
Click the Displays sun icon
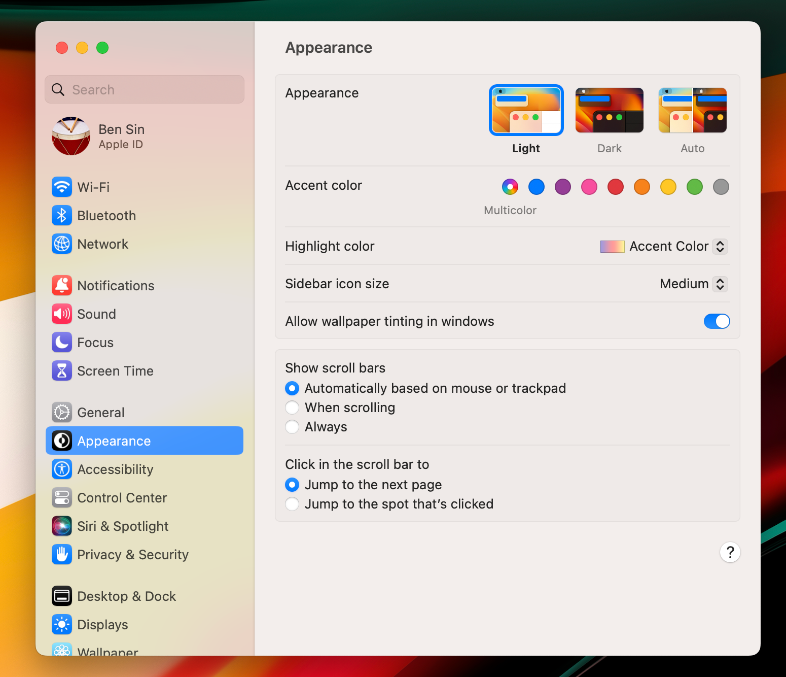click(62, 624)
